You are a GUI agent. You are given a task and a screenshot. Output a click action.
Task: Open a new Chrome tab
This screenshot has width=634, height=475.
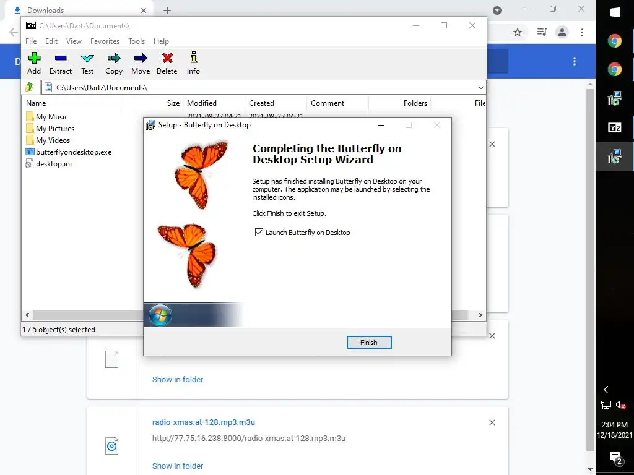pos(167,11)
